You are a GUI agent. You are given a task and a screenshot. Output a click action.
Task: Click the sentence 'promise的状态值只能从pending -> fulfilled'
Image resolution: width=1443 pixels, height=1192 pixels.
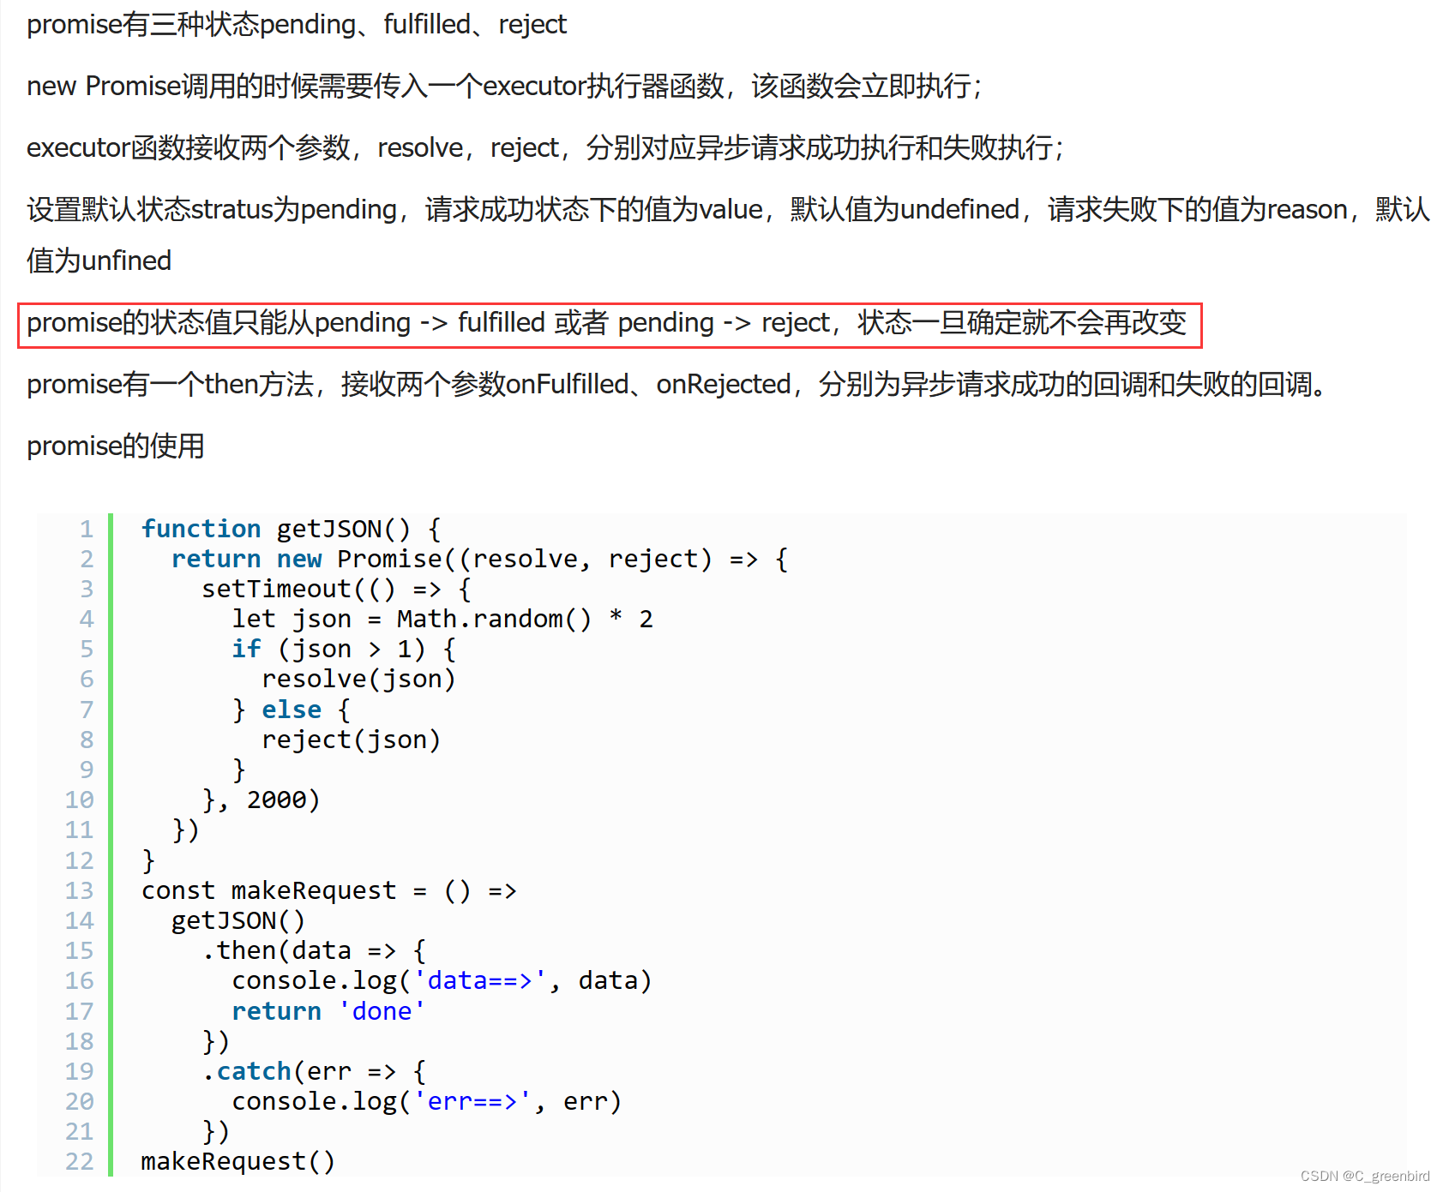[x=607, y=323]
